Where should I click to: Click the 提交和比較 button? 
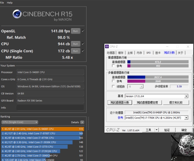coord(176,103)
